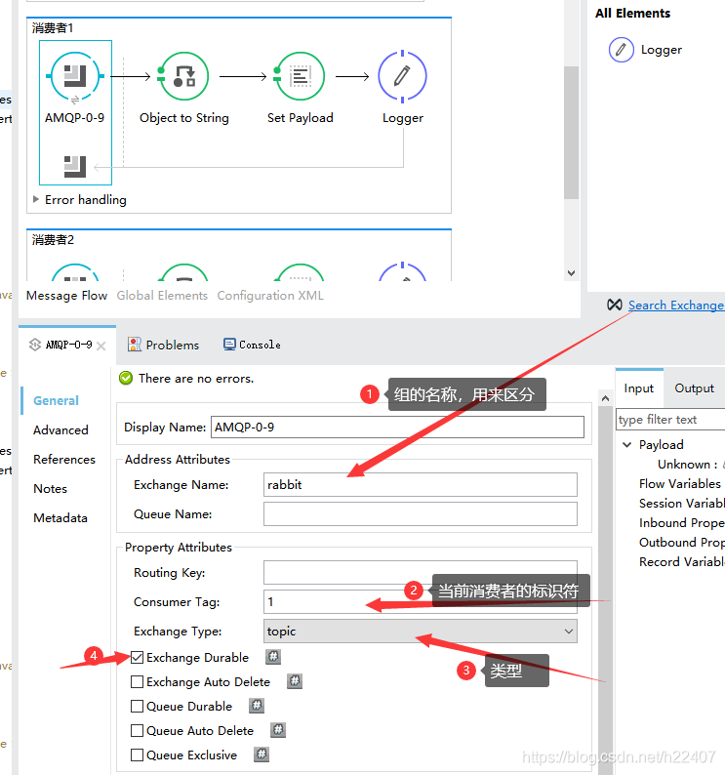Screen dimensions: 725x775
Task: Click the AMQP response icon below AMQP-0-9
Action: [x=75, y=167]
